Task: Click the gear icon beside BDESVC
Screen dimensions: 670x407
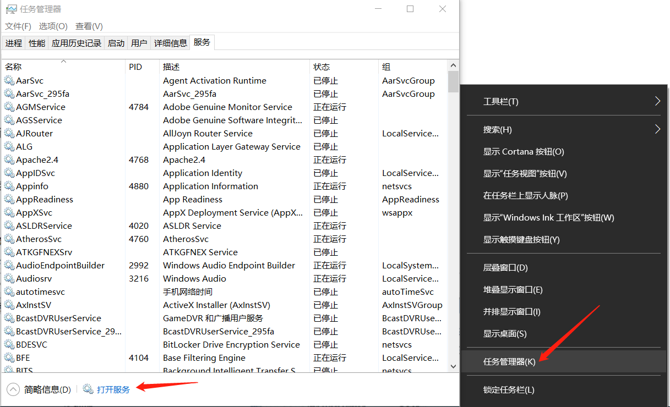Action: click(9, 344)
